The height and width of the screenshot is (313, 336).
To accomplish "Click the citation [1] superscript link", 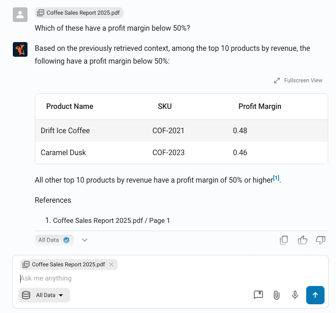I will (x=276, y=178).
